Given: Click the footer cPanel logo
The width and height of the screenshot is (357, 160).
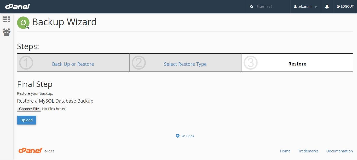Looking at the screenshot, I should [x=31, y=150].
